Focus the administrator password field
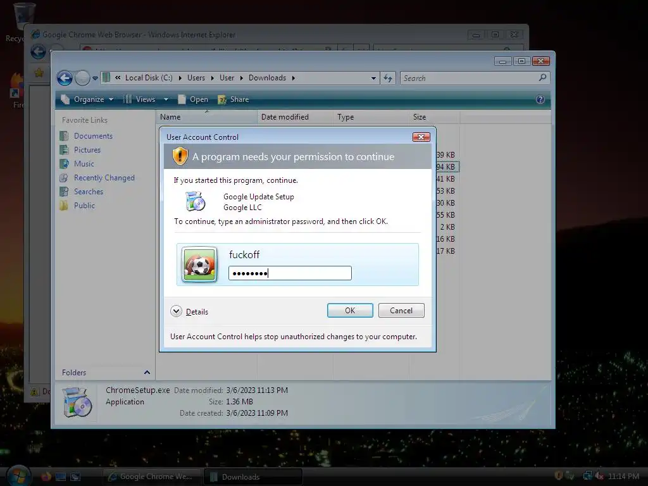 (x=290, y=273)
